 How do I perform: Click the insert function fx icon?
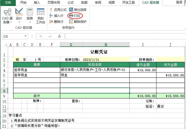tap(59, 36)
